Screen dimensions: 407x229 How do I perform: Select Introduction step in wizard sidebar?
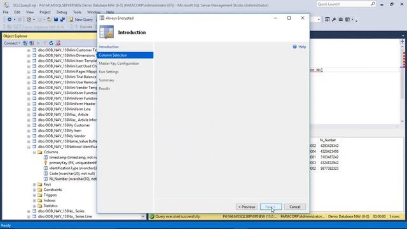click(x=109, y=46)
